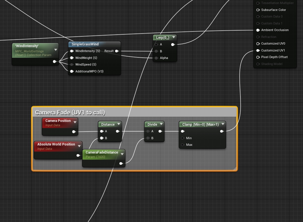The width and height of the screenshot is (303, 222).
Task: Expand the Lerp(0,,) node dropdown arrow
Action: 174,37
